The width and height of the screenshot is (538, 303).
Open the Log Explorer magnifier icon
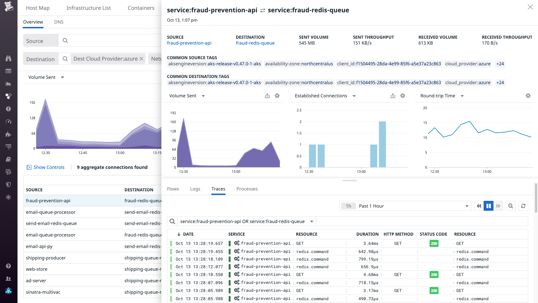coord(8,172)
